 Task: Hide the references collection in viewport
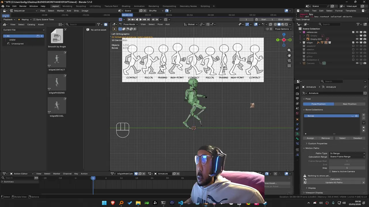coord(357,32)
